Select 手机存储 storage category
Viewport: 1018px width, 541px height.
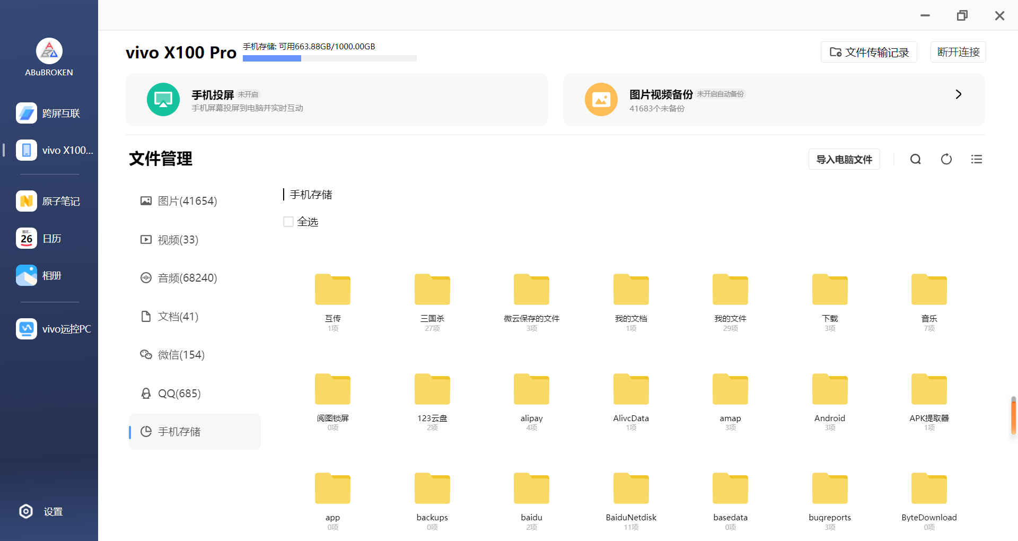pyautogui.click(x=195, y=432)
